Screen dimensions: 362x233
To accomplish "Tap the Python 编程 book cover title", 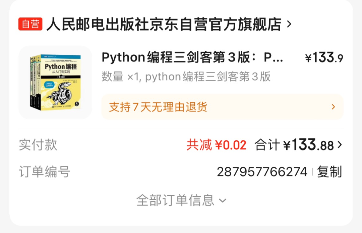I will (x=61, y=67).
